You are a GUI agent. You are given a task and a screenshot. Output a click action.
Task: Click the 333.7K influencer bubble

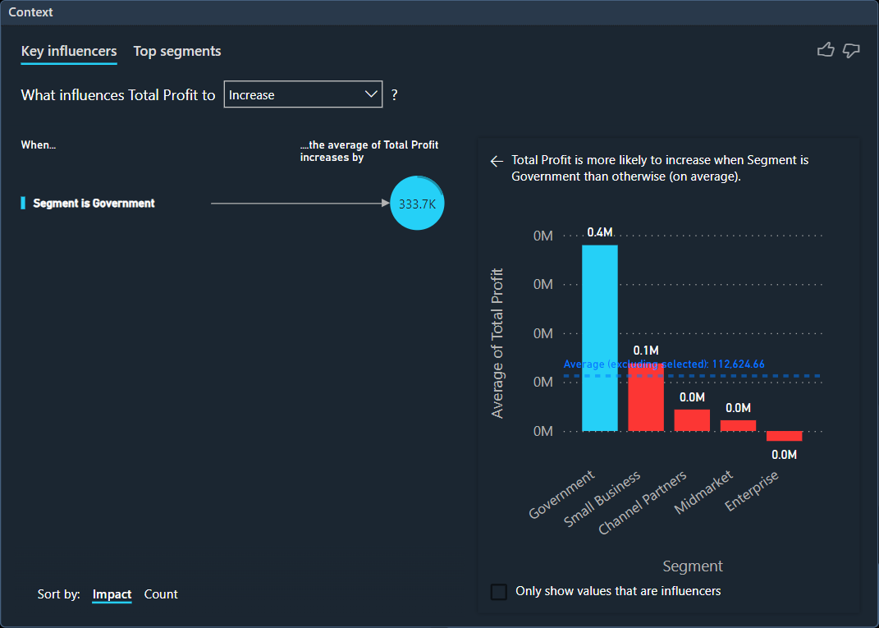click(x=417, y=204)
